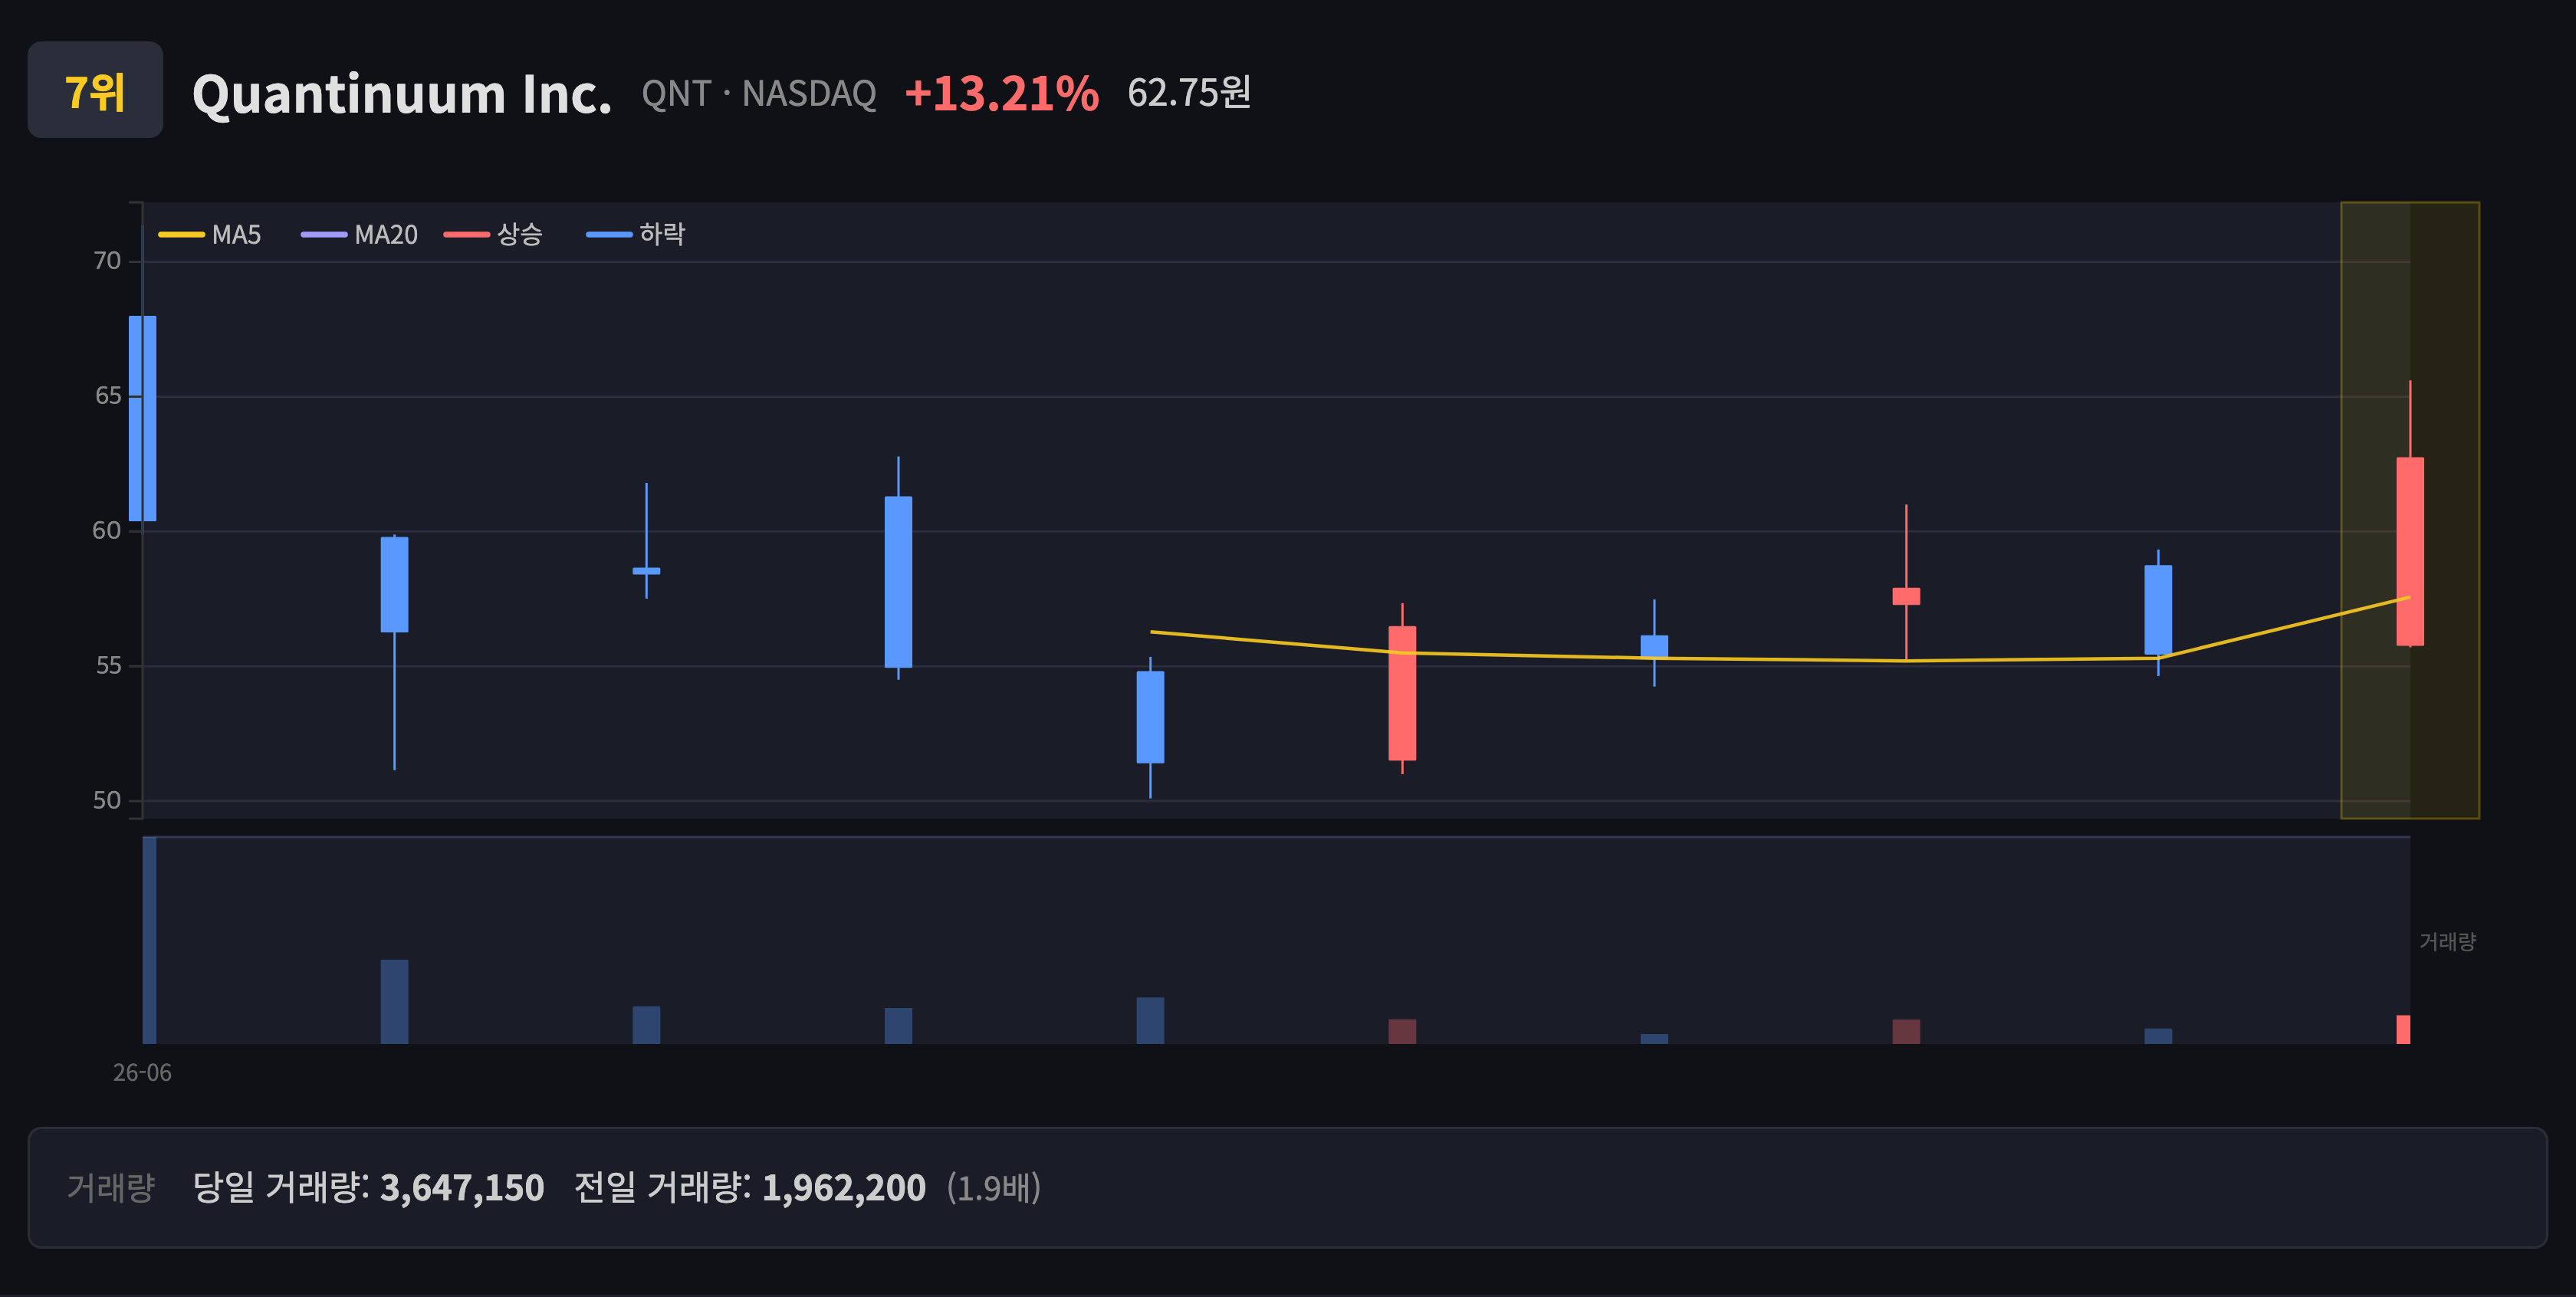This screenshot has width=2576, height=1297.
Task: Click the lowest blue candle near 50
Action: click(x=1150, y=717)
